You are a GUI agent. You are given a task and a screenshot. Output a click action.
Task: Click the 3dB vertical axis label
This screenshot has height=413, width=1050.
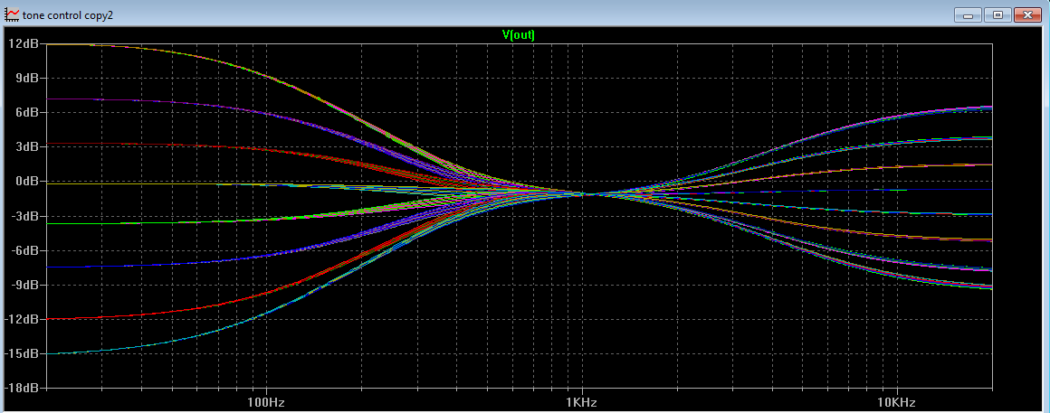(x=27, y=147)
